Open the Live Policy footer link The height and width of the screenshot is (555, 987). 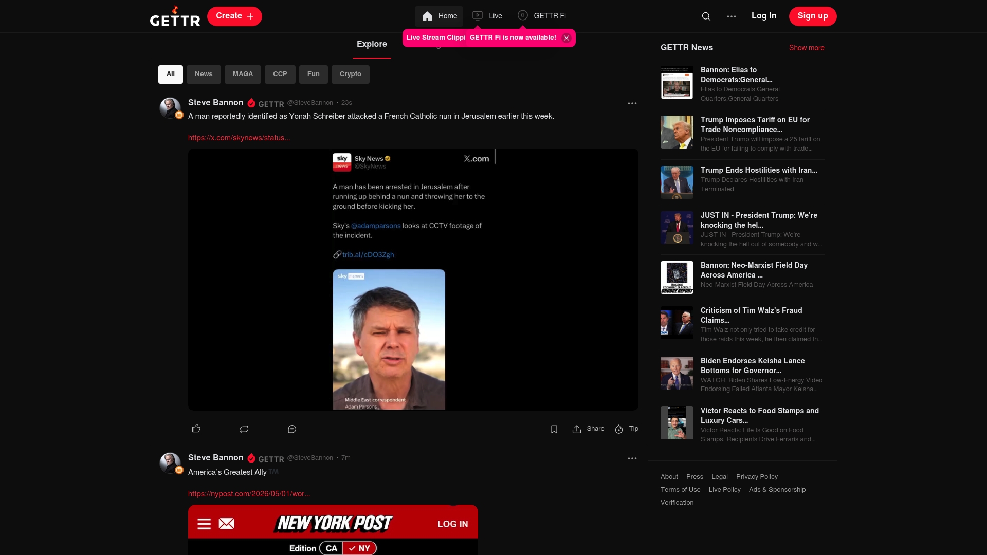tap(724, 490)
